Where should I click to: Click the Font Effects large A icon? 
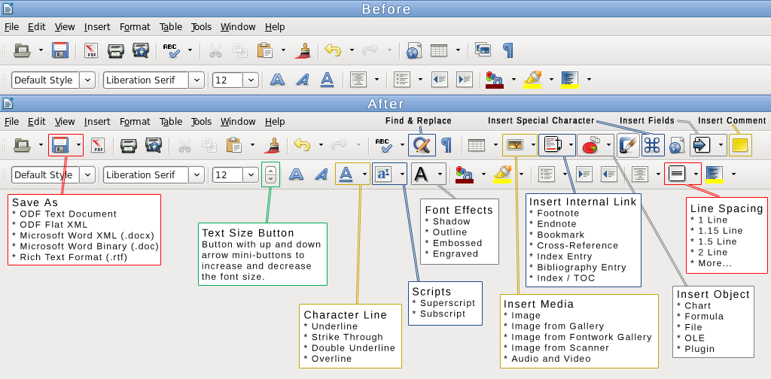coord(422,174)
